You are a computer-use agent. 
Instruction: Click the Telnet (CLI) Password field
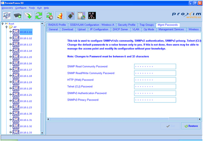pos(155,86)
